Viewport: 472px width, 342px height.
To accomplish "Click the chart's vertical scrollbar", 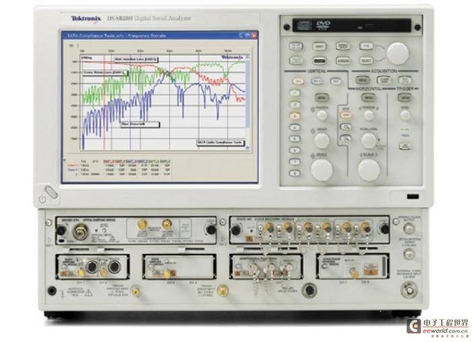I will point(247,102).
